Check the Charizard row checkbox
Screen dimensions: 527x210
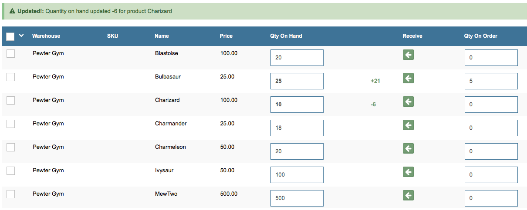coord(11,101)
